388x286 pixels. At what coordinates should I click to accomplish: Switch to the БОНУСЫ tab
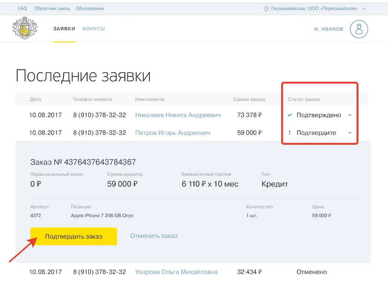pyautogui.click(x=94, y=29)
